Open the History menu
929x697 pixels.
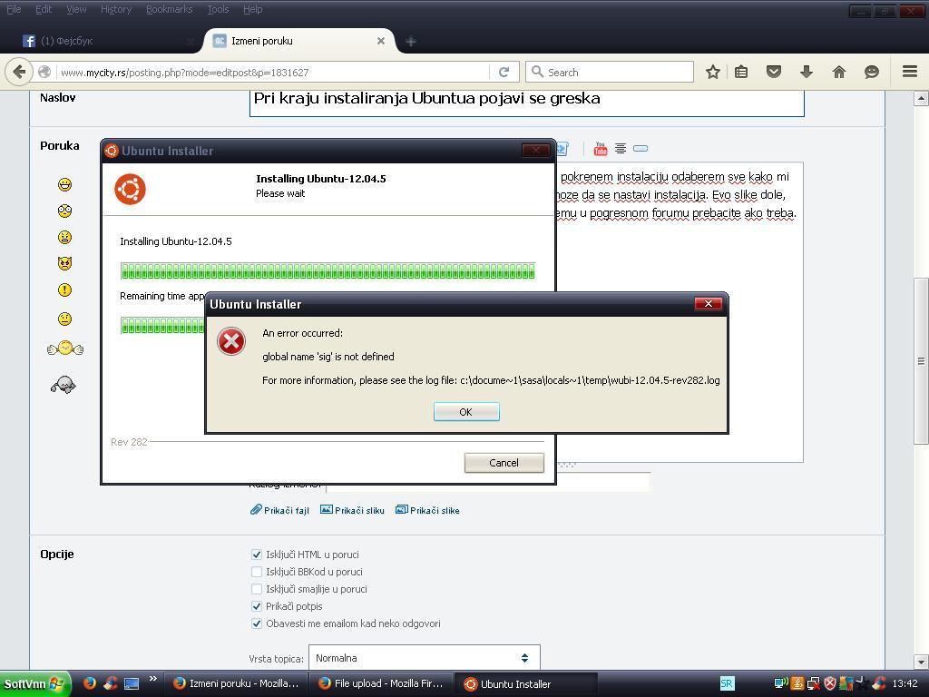pos(115,9)
